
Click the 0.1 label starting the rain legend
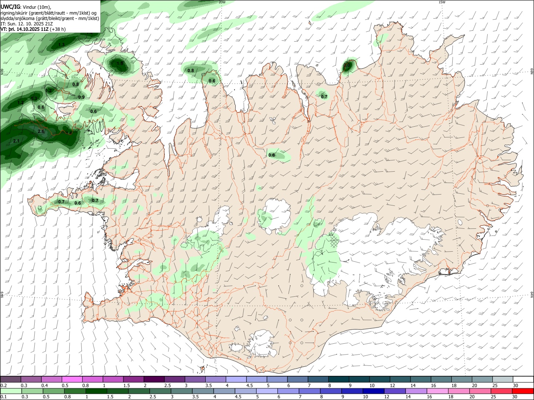tap(4, 397)
